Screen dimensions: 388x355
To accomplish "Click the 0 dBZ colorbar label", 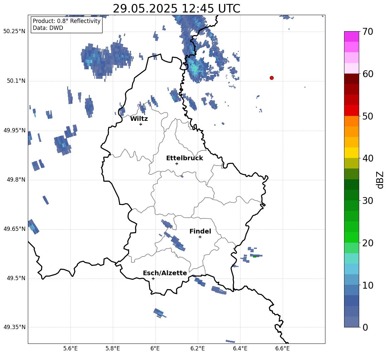I will (x=365, y=327).
